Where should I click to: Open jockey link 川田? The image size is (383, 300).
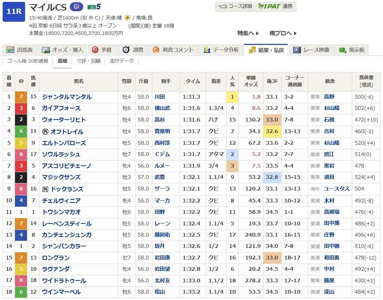click(x=160, y=97)
